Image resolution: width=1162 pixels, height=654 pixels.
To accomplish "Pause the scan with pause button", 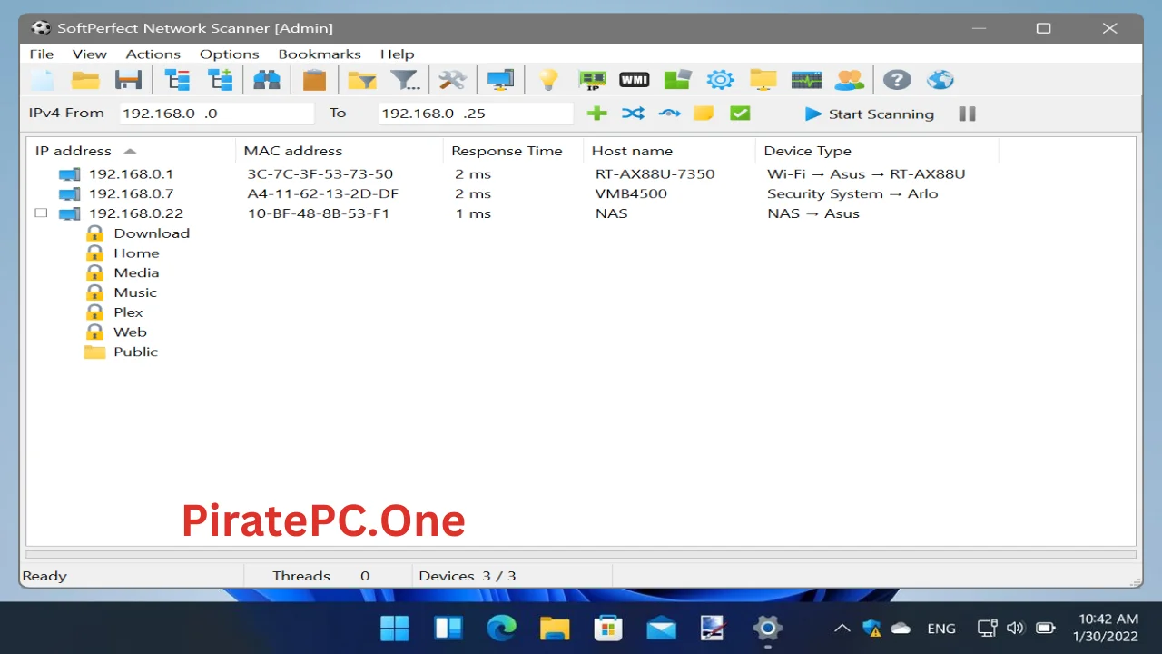I will 968,114.
